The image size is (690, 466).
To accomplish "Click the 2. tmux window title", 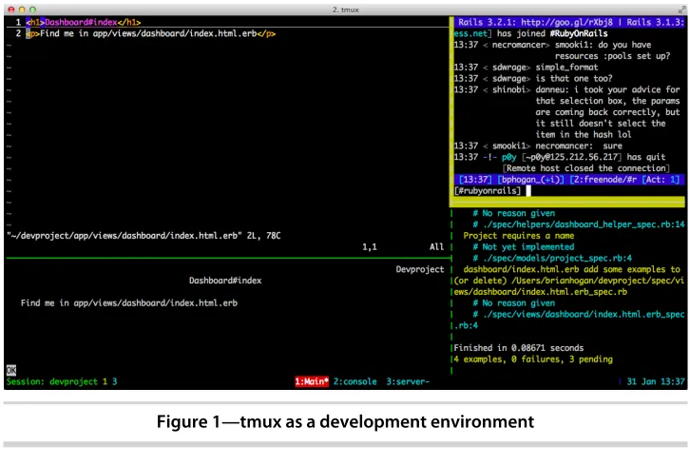I will click(345, 10).
